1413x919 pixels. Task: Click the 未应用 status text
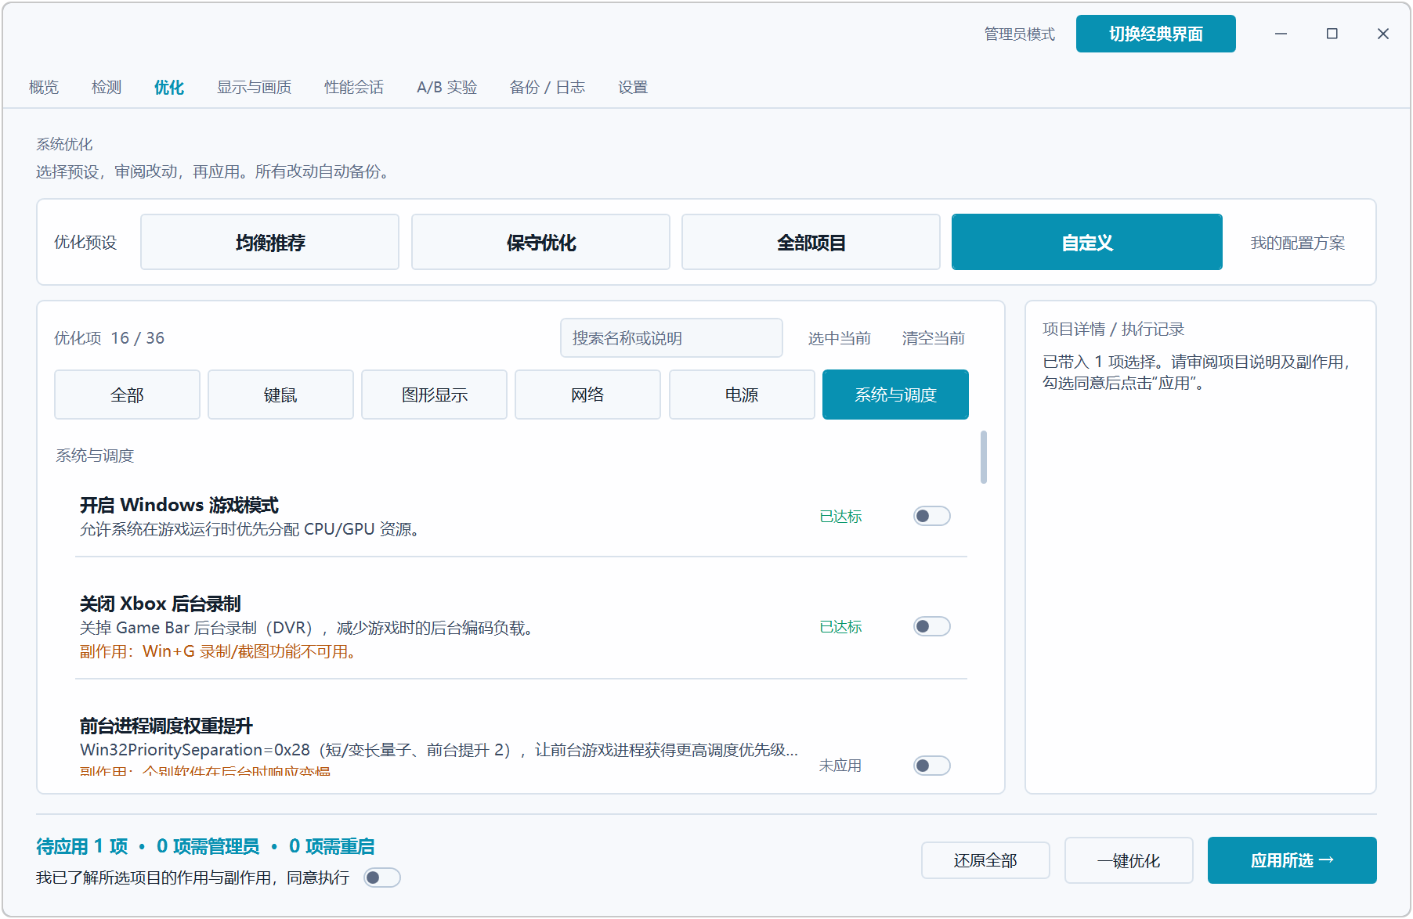tap(840, 766)
